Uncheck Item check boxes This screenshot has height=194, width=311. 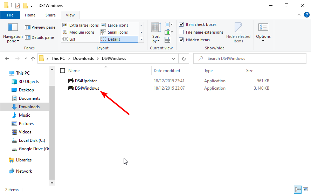[x=181, y=25]
